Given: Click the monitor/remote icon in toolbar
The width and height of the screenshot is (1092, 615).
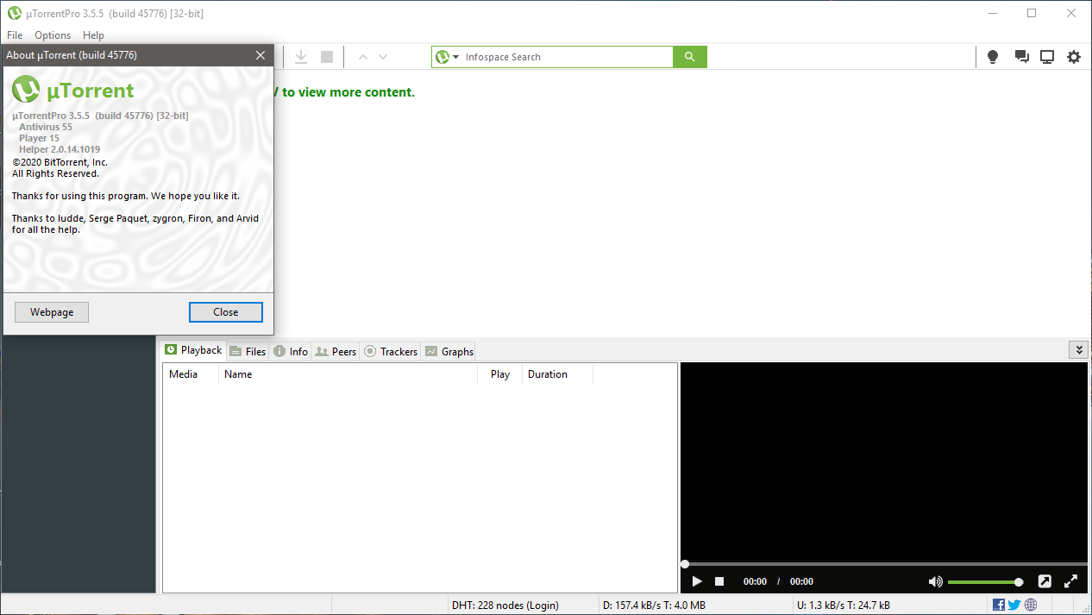Looking at the screenshot, I should [1047, 57].
